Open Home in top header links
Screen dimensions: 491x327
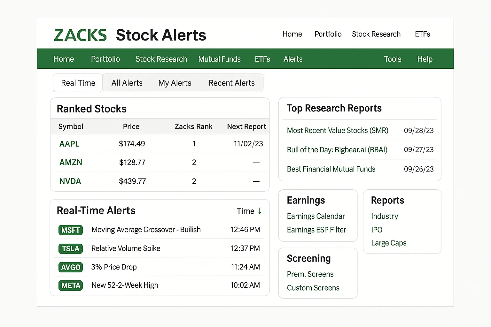[x=292, y=34]
